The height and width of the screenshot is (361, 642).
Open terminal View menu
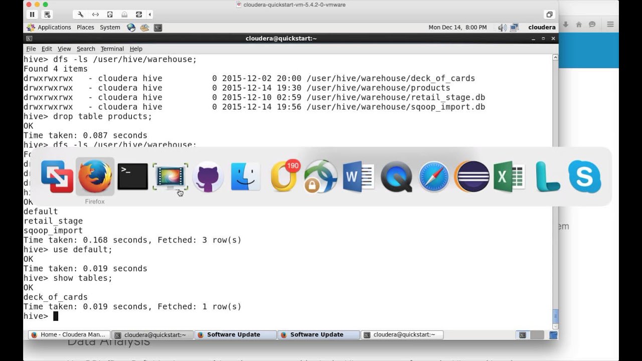[64, 49]
